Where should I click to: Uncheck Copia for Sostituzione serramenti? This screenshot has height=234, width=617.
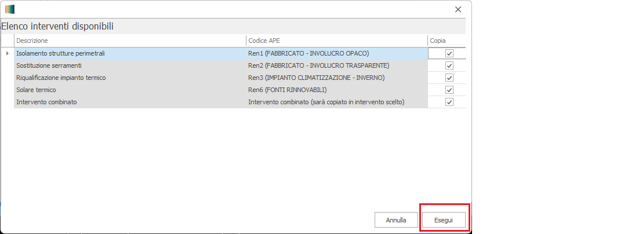pos(449,65)
